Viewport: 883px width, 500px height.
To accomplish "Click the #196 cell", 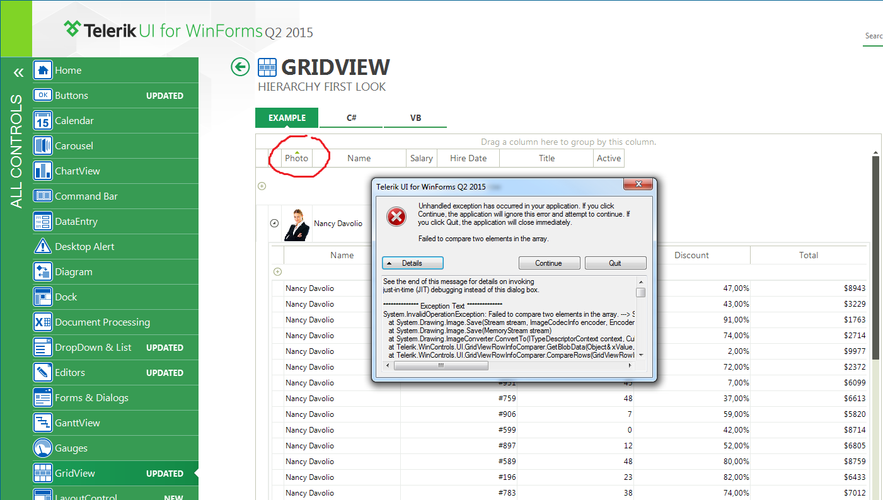I will [459, 477].
